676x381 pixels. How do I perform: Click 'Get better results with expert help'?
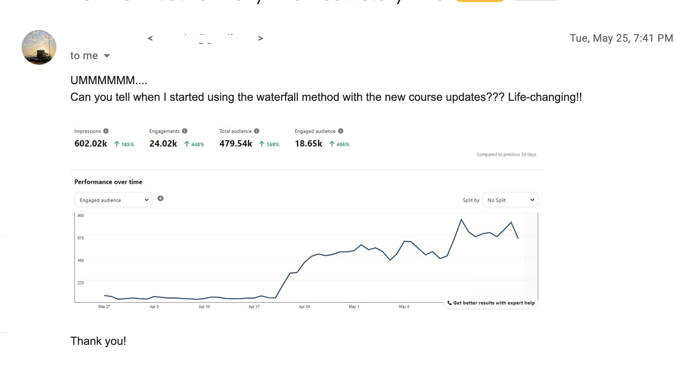tap(494, 303)
